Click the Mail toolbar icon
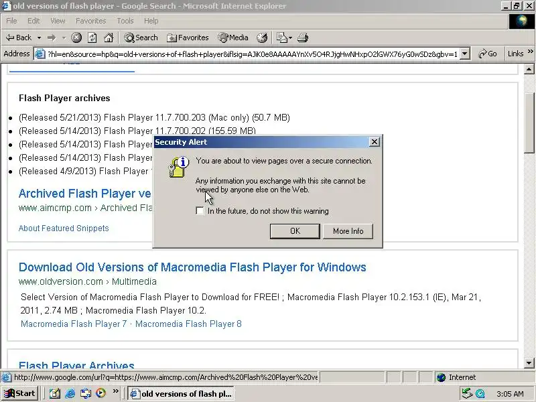 tap(281, 38)
